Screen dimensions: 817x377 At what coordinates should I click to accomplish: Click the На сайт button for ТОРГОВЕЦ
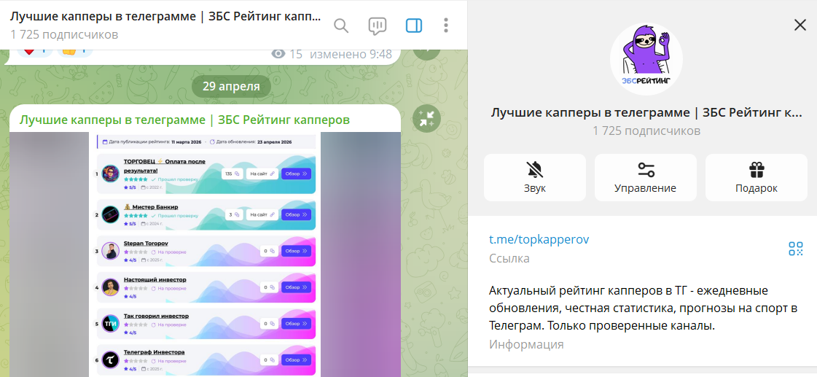pyautogui.click(x=262, y=174)
